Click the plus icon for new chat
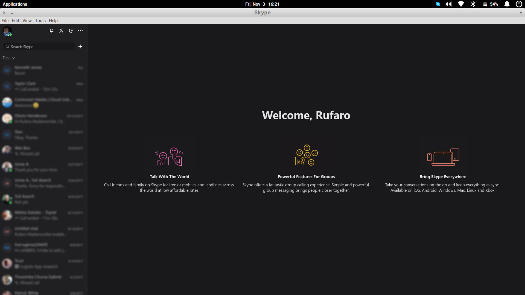This screenshot has height=295, width=525. [80, 47]
